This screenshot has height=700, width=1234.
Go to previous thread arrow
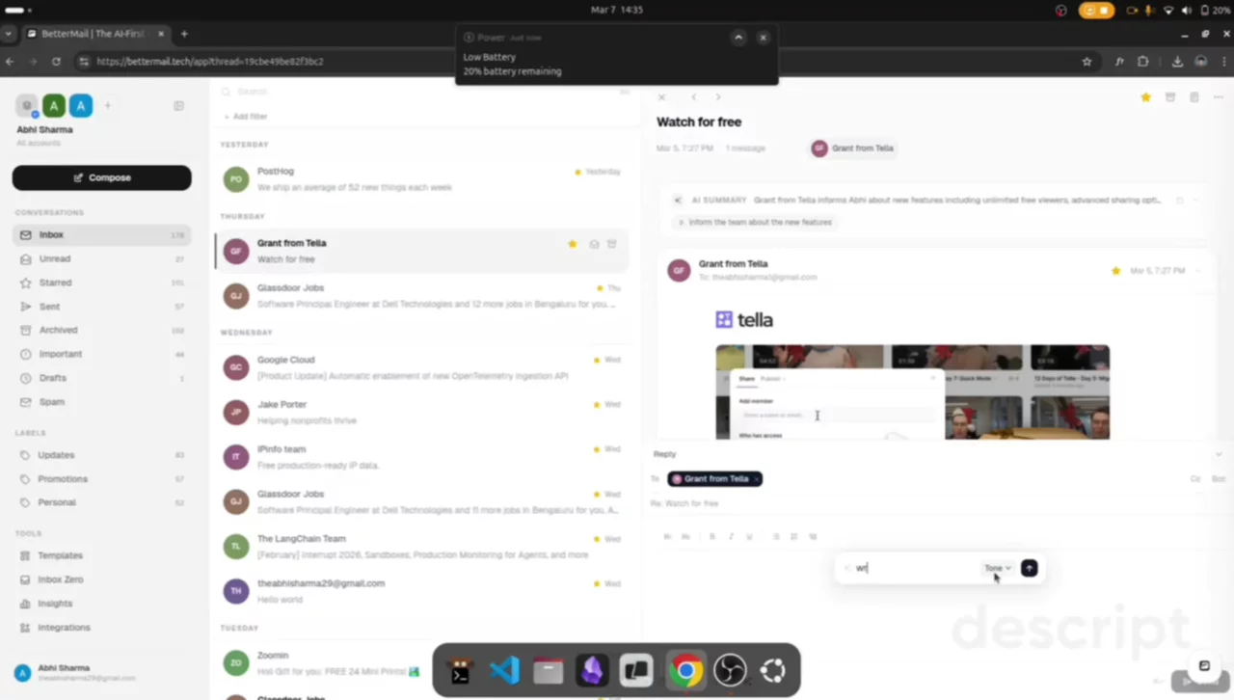(x=694, y=97)
